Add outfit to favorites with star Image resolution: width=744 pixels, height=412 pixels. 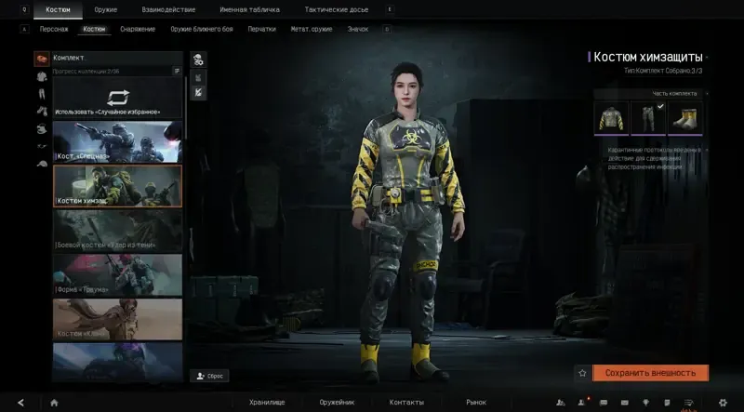tap(582, 373)
